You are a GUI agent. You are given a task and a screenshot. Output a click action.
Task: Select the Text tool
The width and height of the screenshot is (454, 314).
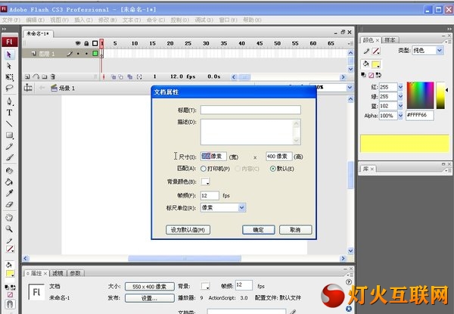(x=9, y=113)
